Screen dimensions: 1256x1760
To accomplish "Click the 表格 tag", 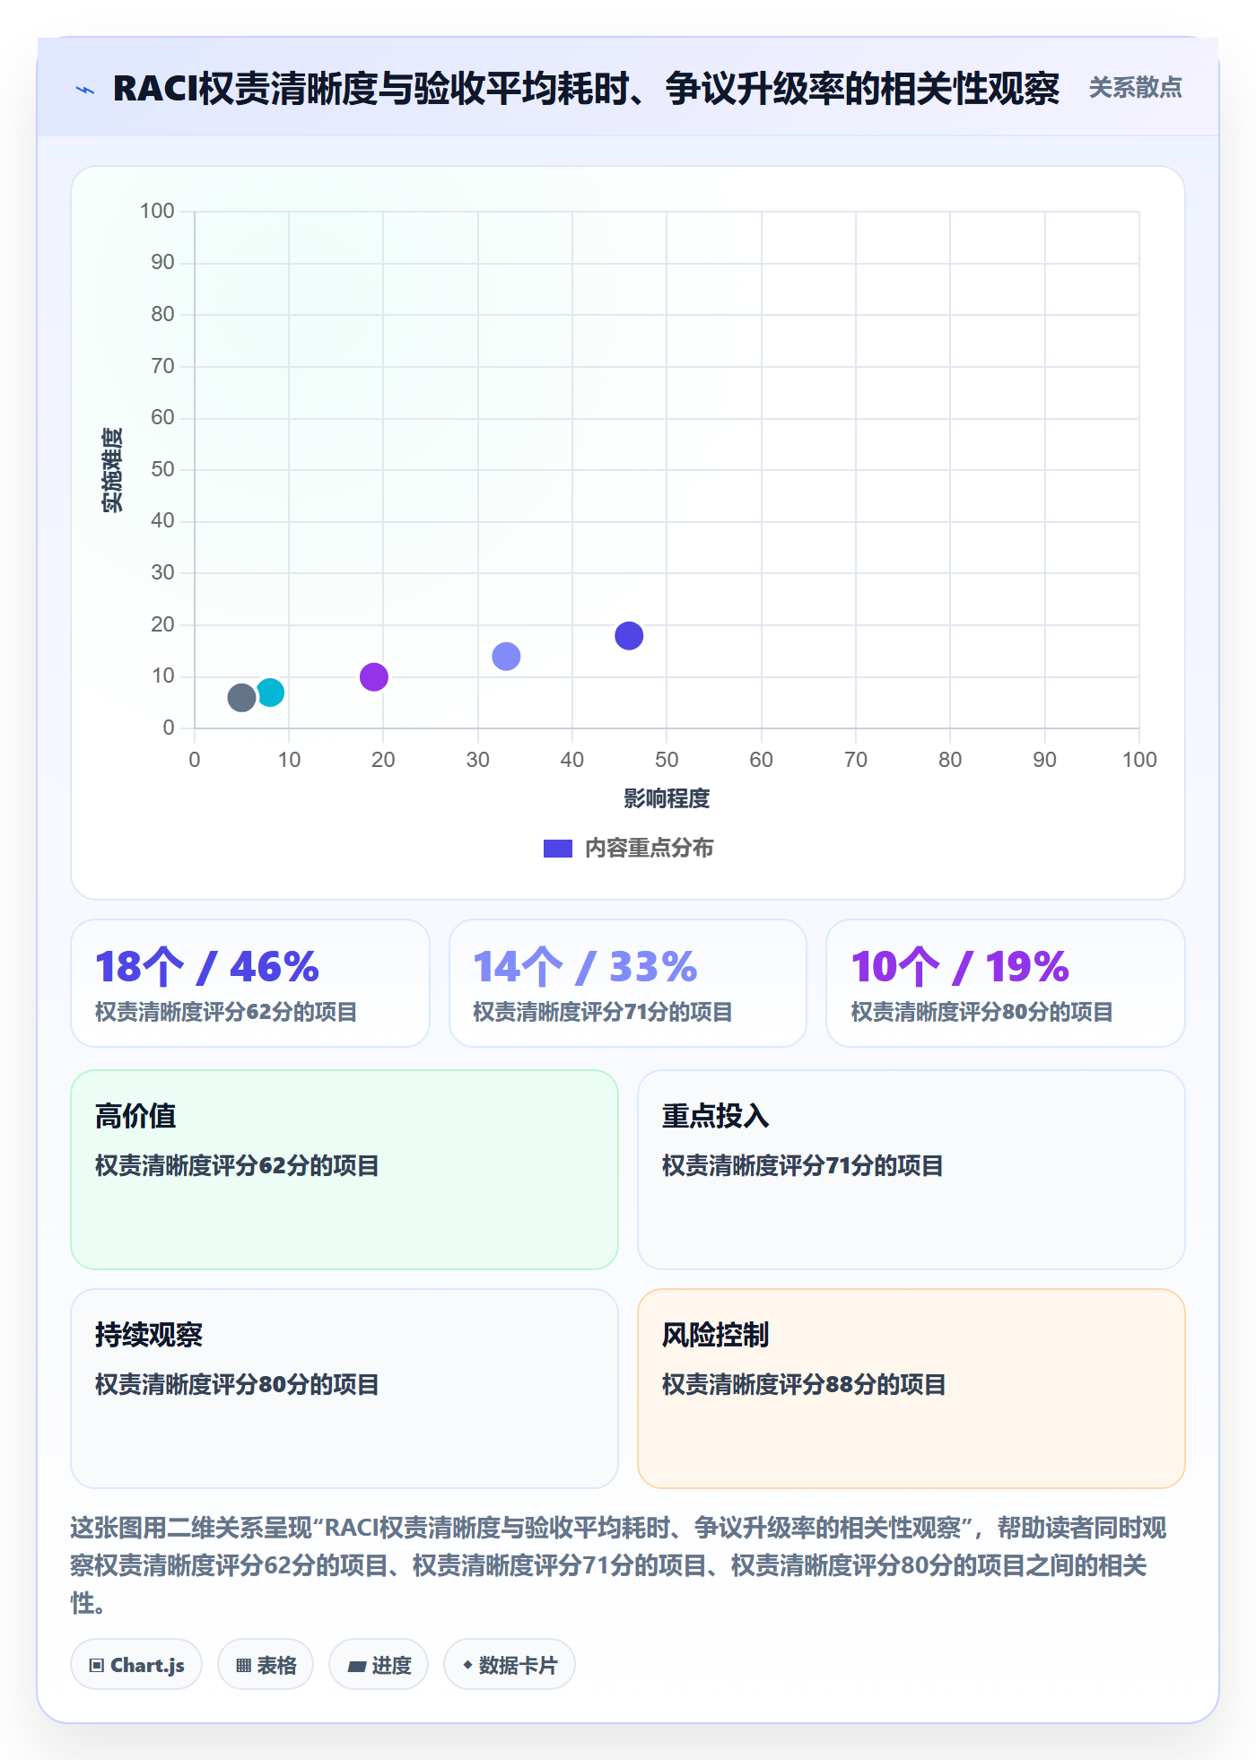I will click(x=266, y=1665).
